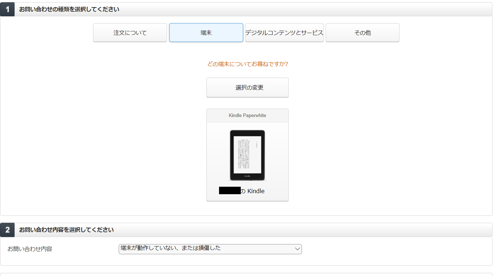Click the Kindle Paperwhite device image
The height and width of the screenshot is (276, 499).
click(x=247, y=155)
